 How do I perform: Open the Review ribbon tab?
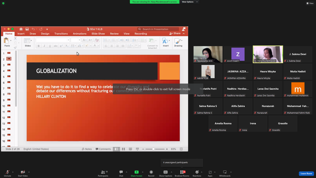[114, 34]
